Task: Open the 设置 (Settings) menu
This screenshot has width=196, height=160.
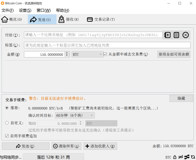Action: [25, 11]
